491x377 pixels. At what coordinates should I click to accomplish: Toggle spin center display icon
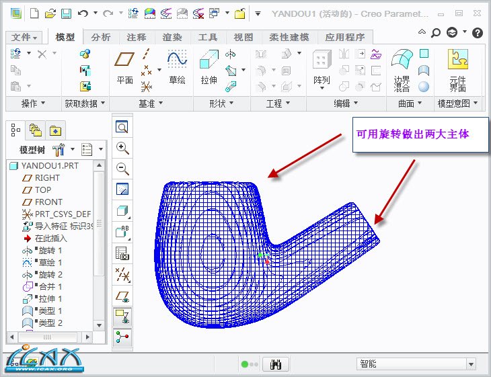tap(122, 337)
